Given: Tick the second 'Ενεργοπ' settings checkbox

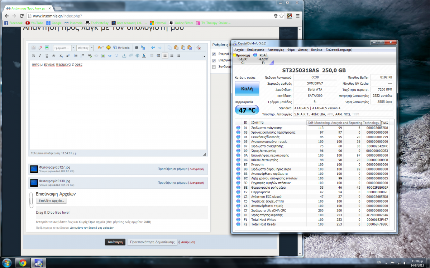Looking at the screenshot, I should [x=214, y=60].
